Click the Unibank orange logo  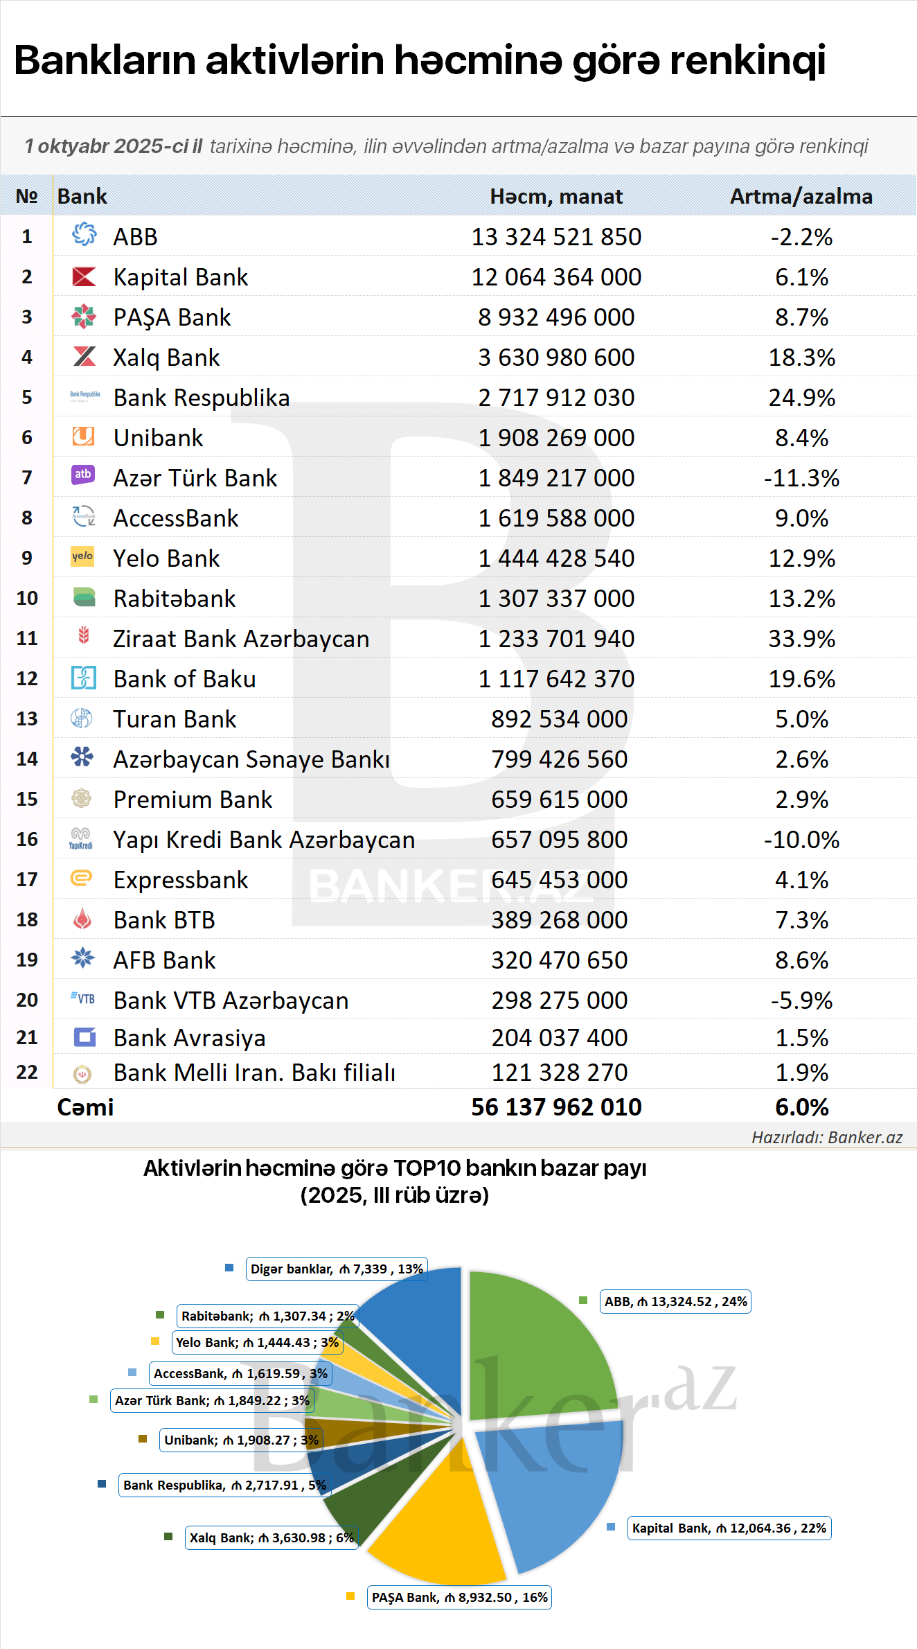click(83, 436)
